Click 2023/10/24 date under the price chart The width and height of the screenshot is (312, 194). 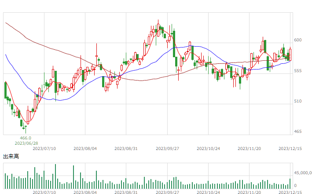[208, 149]
